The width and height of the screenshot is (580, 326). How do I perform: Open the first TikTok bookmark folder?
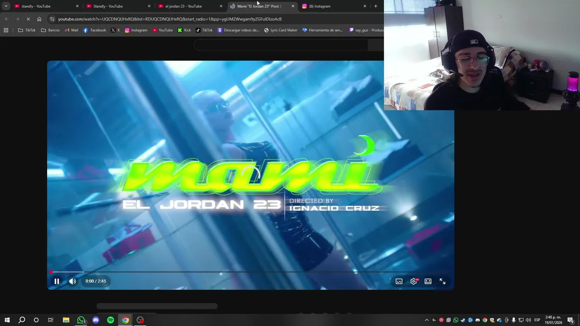pos(26,30)
